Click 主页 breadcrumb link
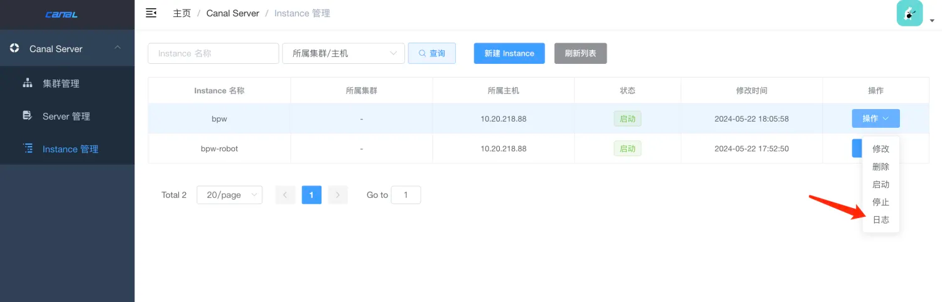Viewport: 942px width, 302px height. (182, 13)
